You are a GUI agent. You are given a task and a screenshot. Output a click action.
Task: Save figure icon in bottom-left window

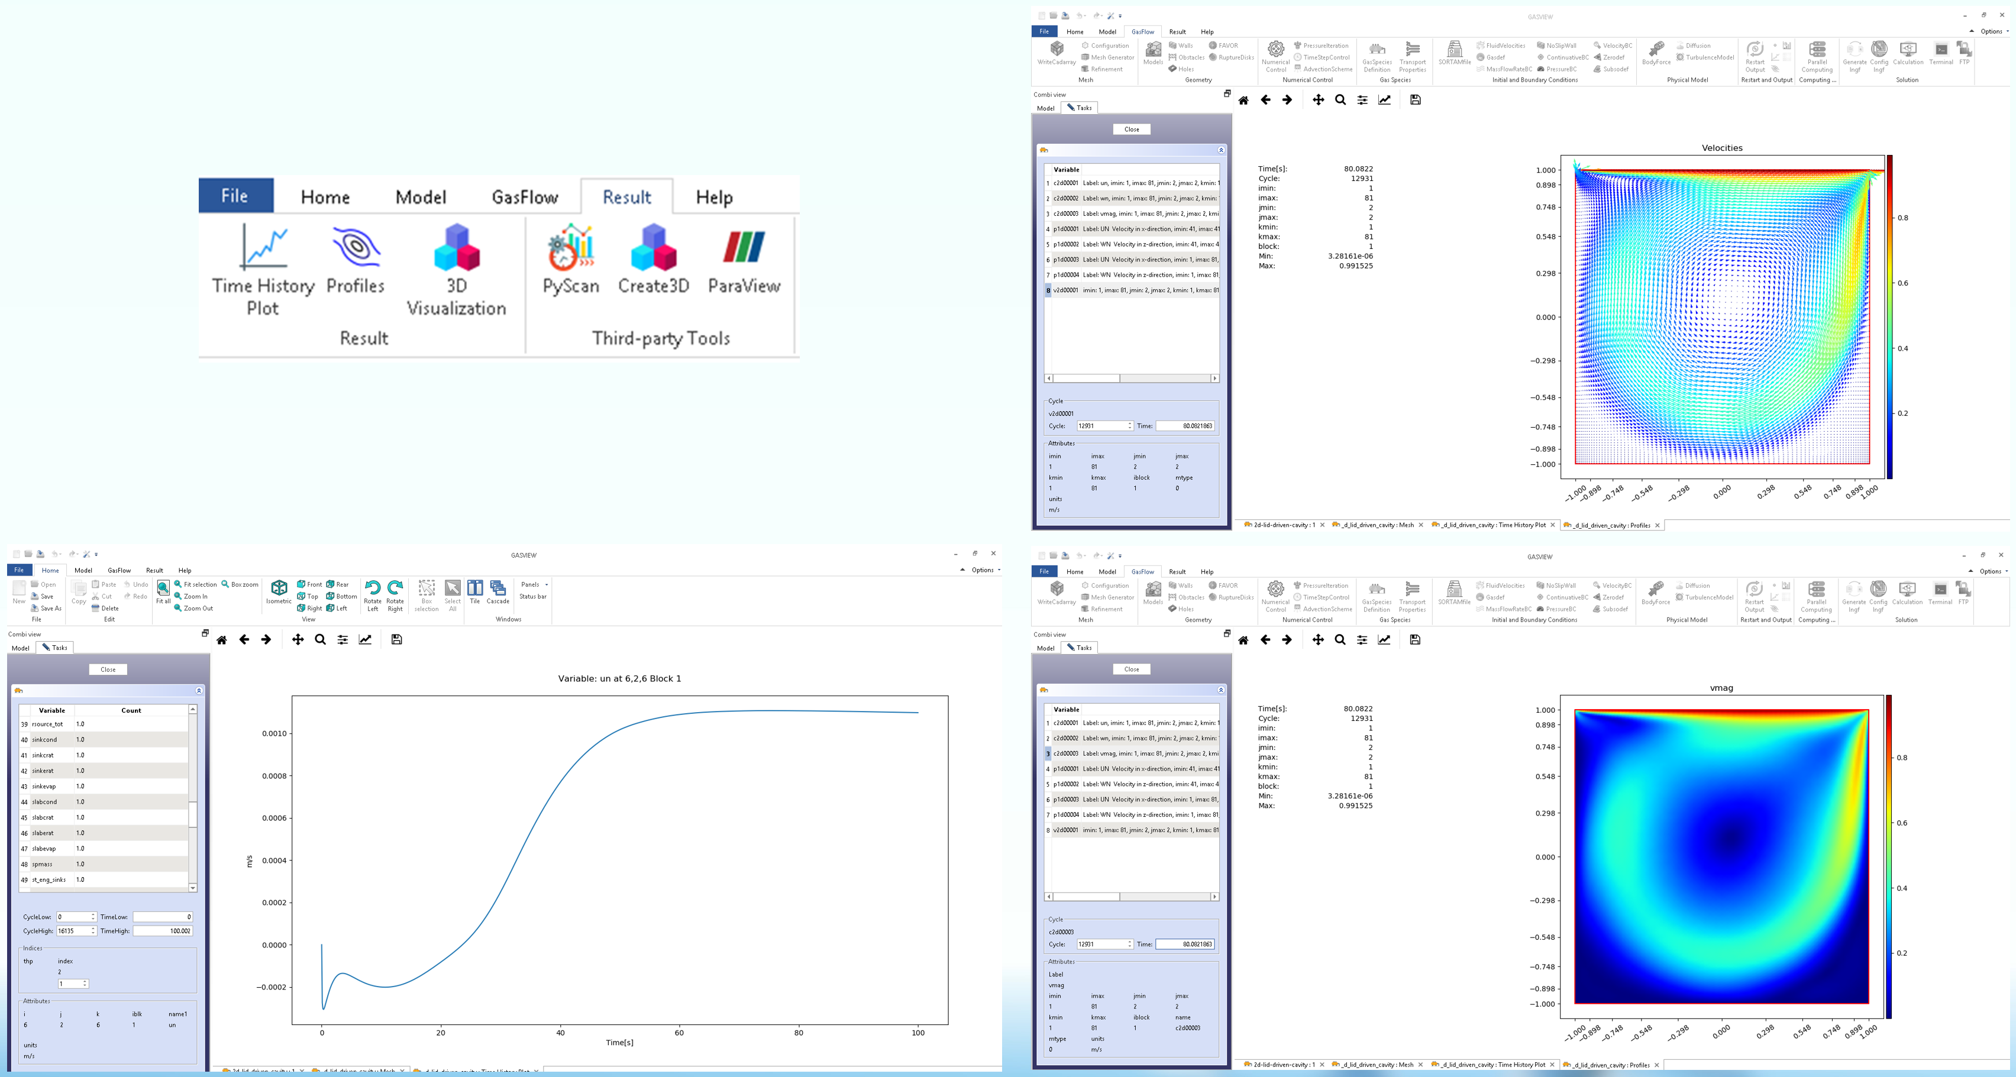[397, 641]
